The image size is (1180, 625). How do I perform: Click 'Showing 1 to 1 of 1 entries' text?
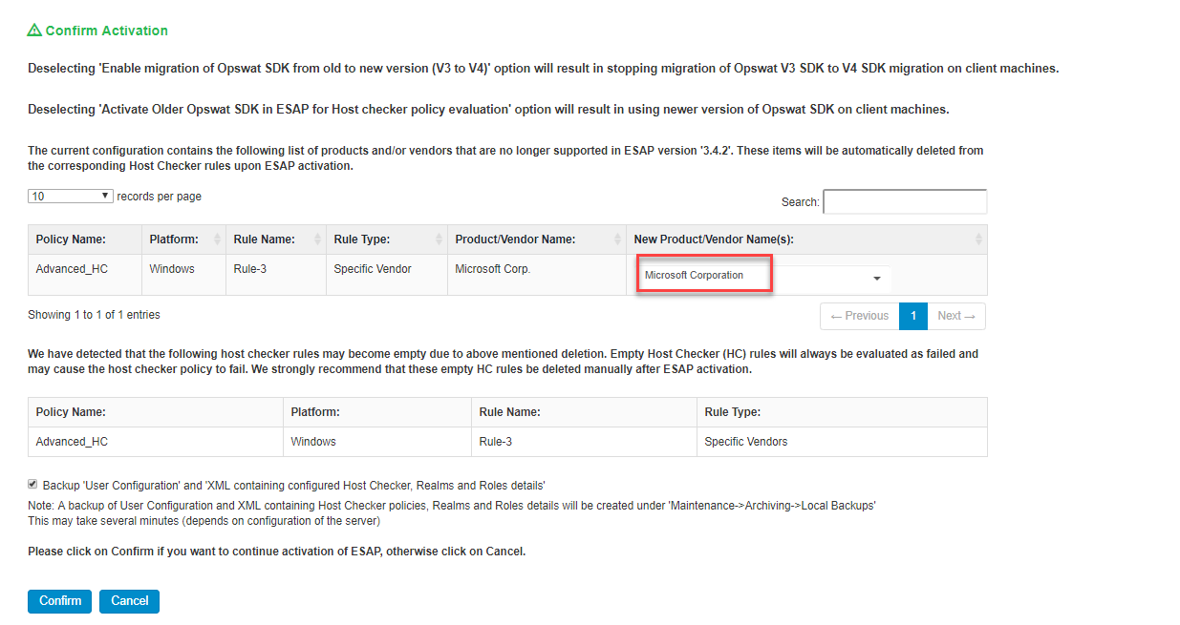[95, 315]
